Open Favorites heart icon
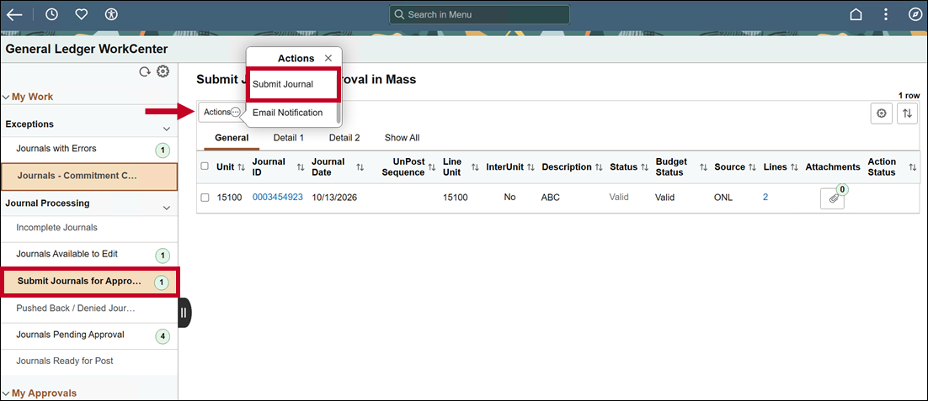928x401 pixels. coord(81,14)
